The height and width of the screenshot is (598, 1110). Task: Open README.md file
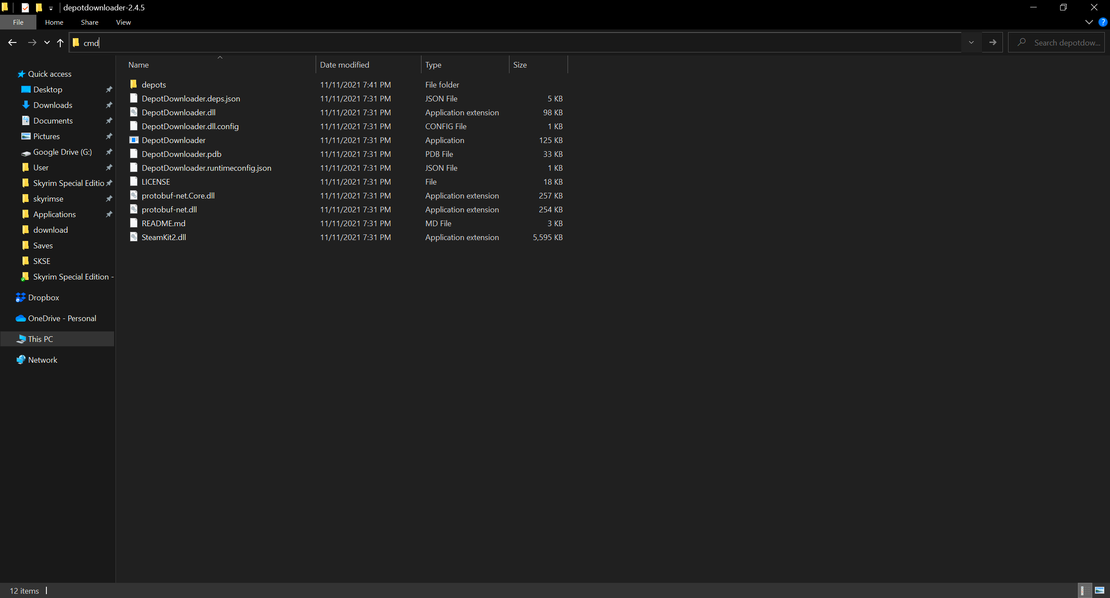pyautogui.click(x=163, y=223)
